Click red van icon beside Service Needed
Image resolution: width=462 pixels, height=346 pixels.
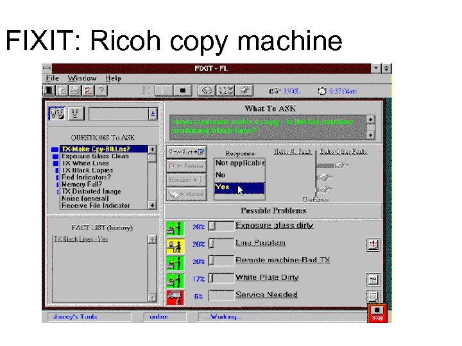175,298
